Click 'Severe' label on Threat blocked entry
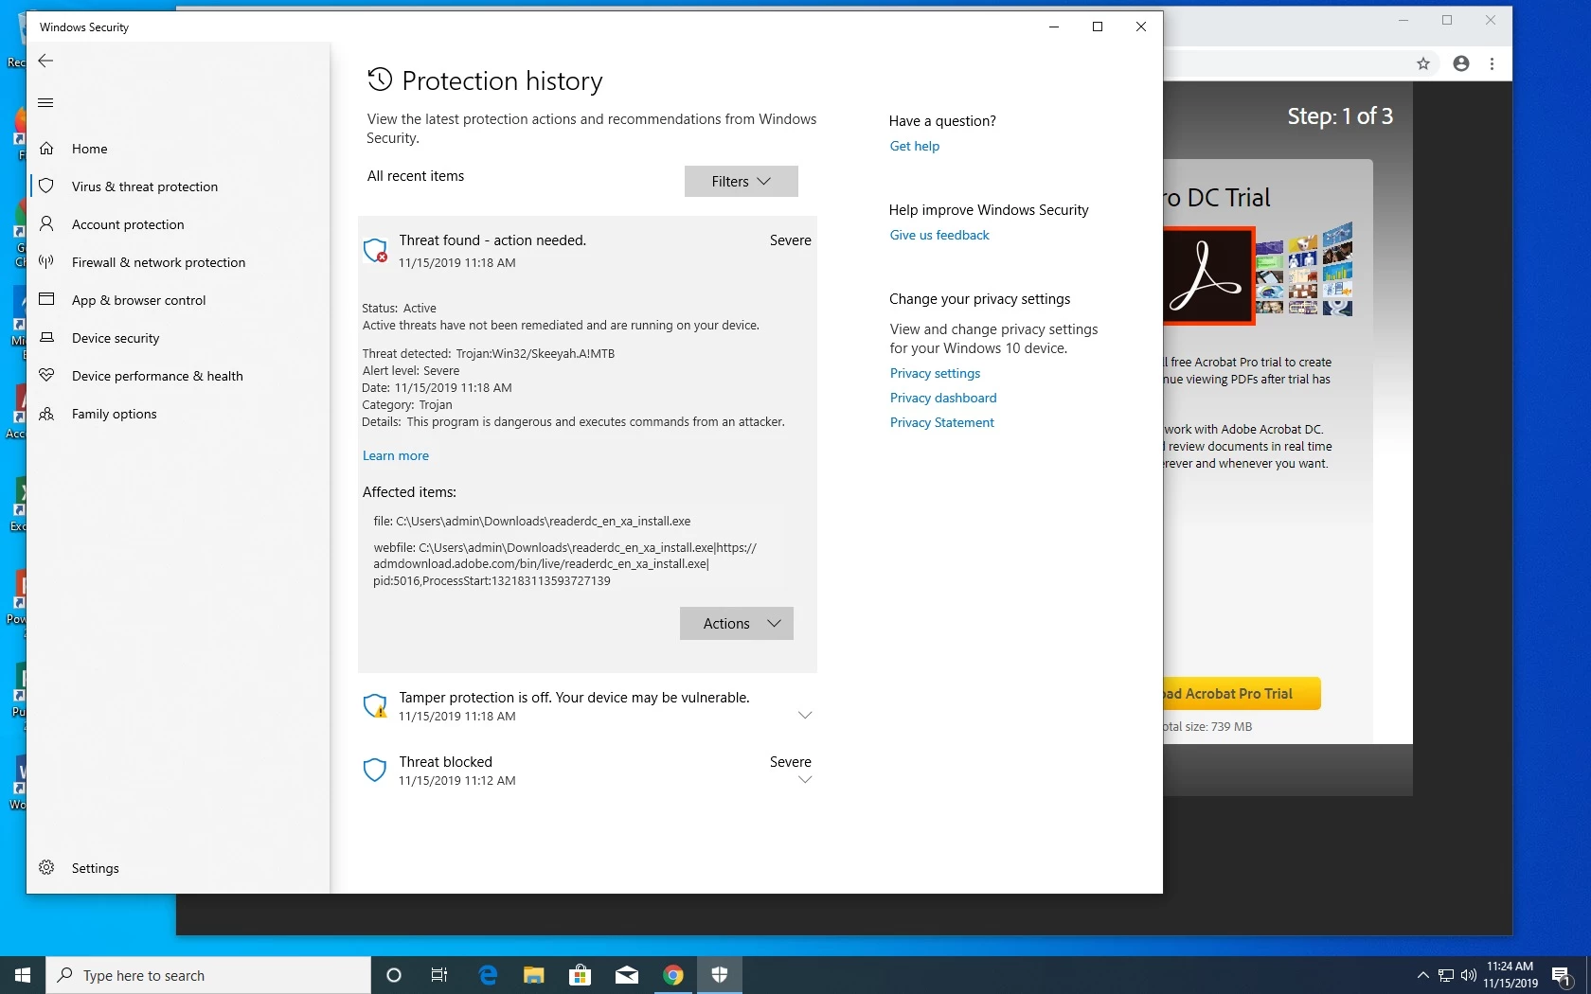 coord(790,762)
